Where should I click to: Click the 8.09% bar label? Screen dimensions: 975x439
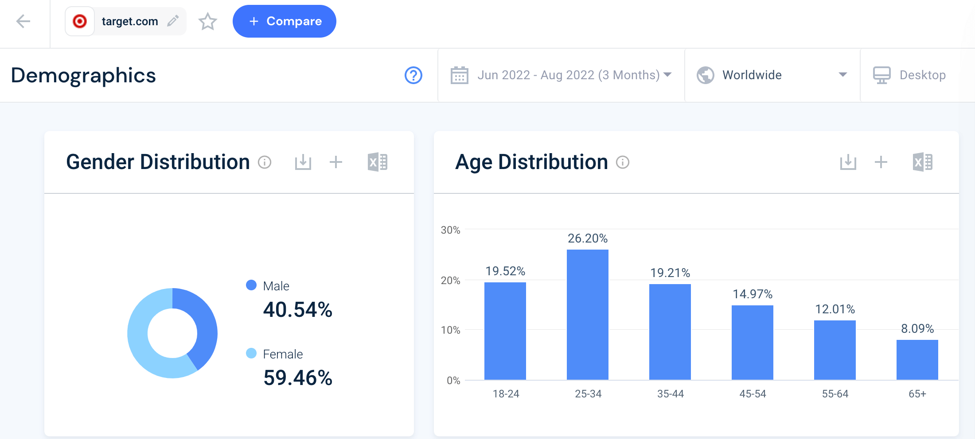[x=917, y=329]
